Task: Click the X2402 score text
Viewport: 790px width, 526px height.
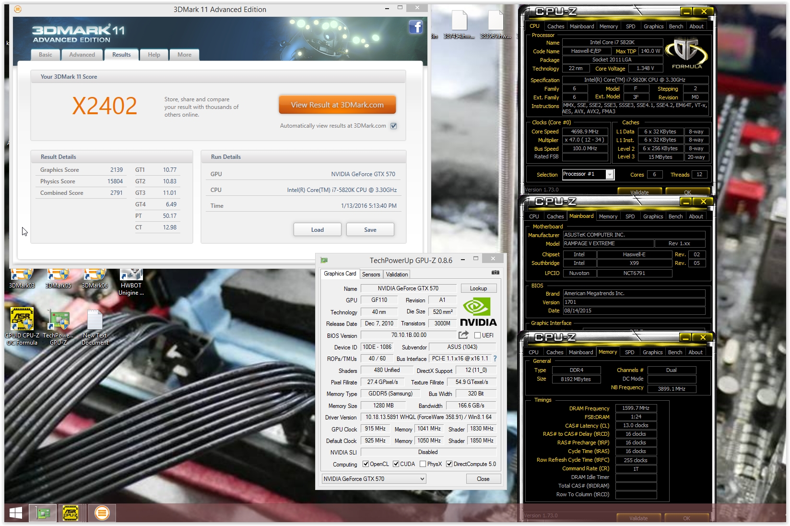Action: pos(105,106)
